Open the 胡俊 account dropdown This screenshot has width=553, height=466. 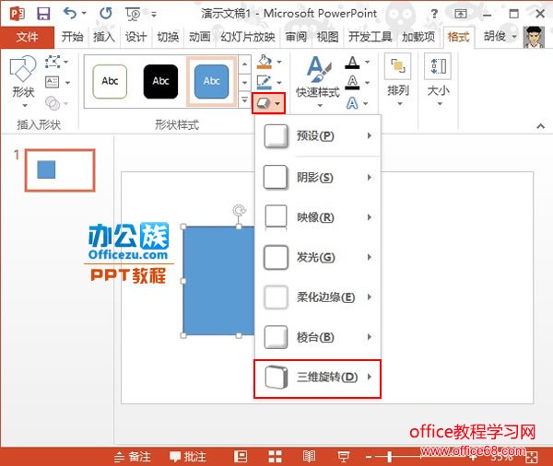500,36
